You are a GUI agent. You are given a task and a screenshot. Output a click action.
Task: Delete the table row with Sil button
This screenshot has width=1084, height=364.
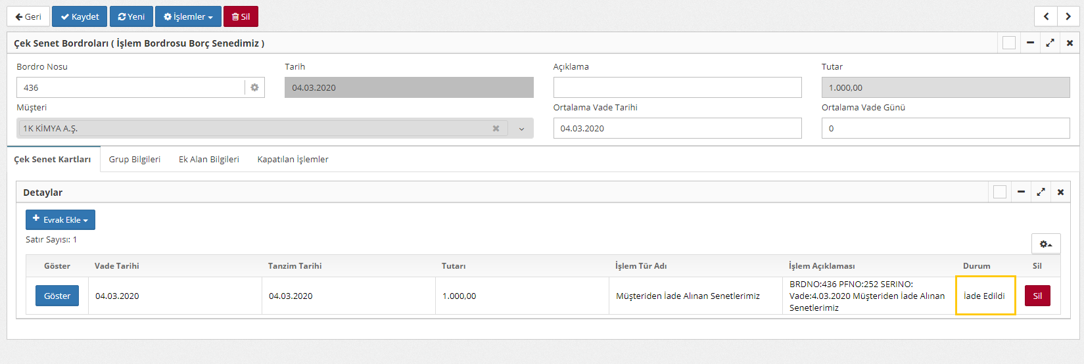(1037, 296)
